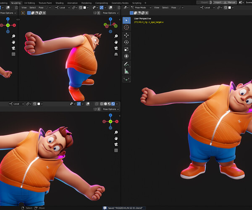Toggle X mirror in bottom-left viewport
252x210 pixels.
[x=99, y=109]
